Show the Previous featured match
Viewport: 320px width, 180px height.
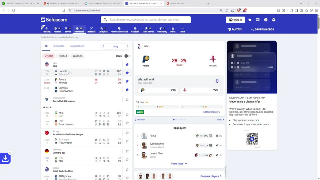(140, 119)
